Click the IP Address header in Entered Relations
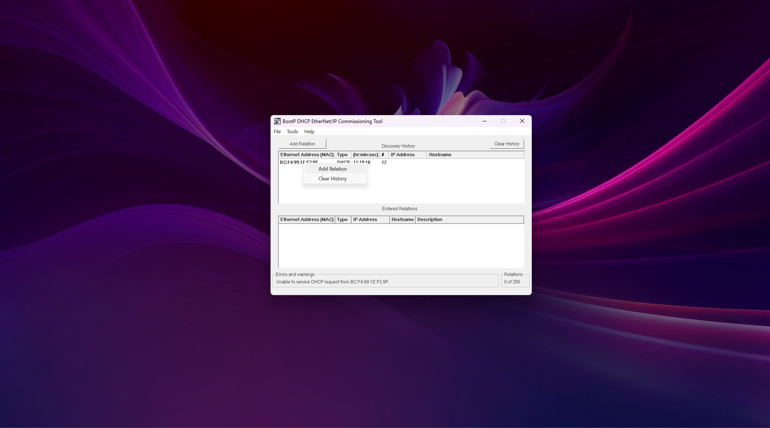Image resolution: width=770 pixels, height=428 pixels. [x=370, y=220]
